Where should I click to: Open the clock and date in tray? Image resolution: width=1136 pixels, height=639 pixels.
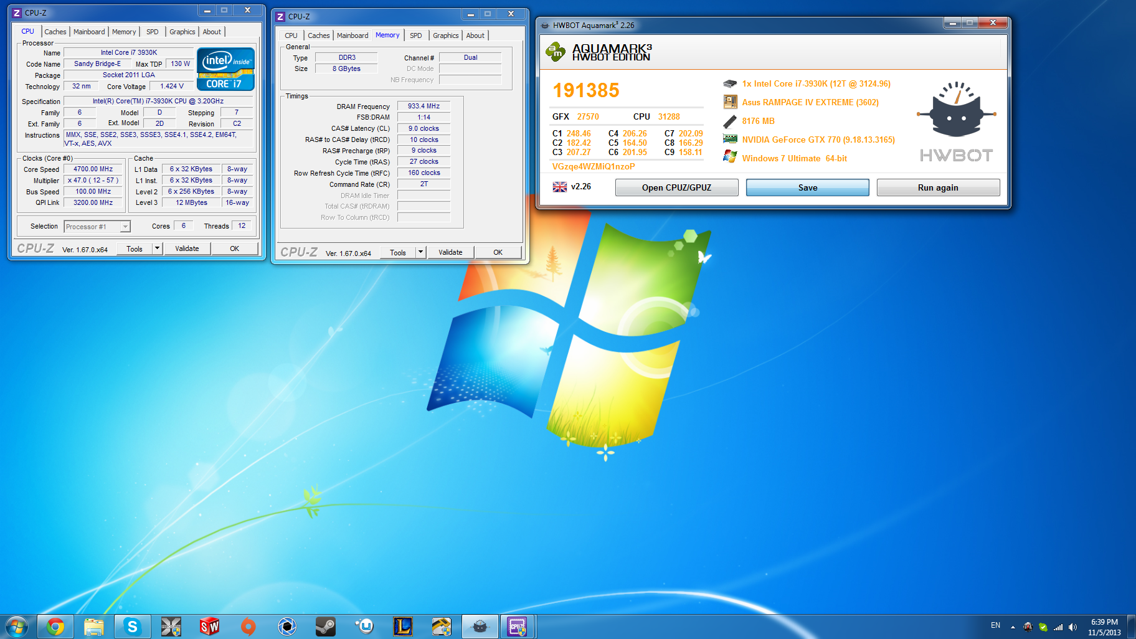[x=1104, y=627]
